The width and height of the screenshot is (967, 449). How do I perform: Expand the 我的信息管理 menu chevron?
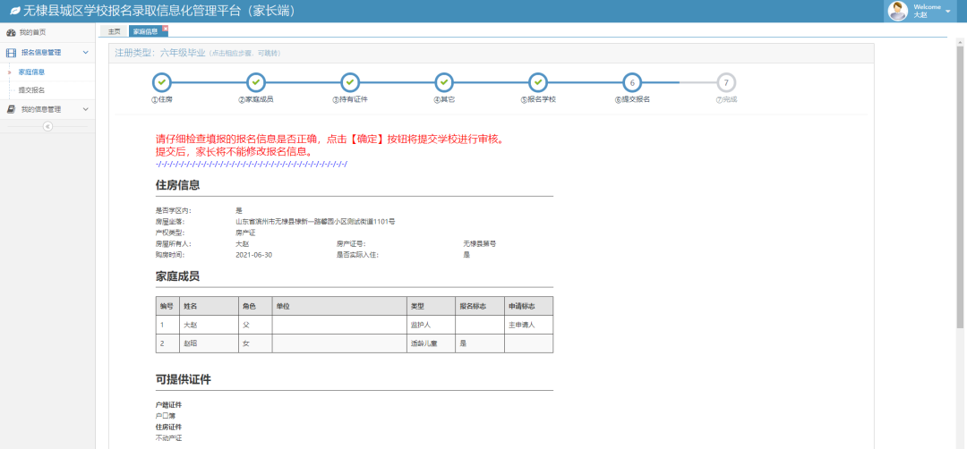86,109
